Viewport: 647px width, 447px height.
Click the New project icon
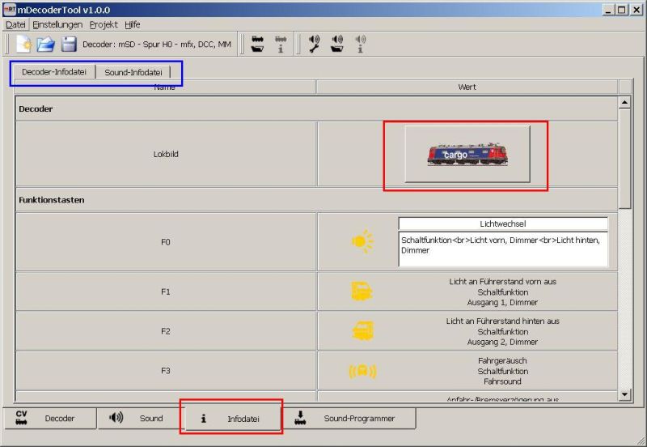pyautogui.click(x=24, y=45)
